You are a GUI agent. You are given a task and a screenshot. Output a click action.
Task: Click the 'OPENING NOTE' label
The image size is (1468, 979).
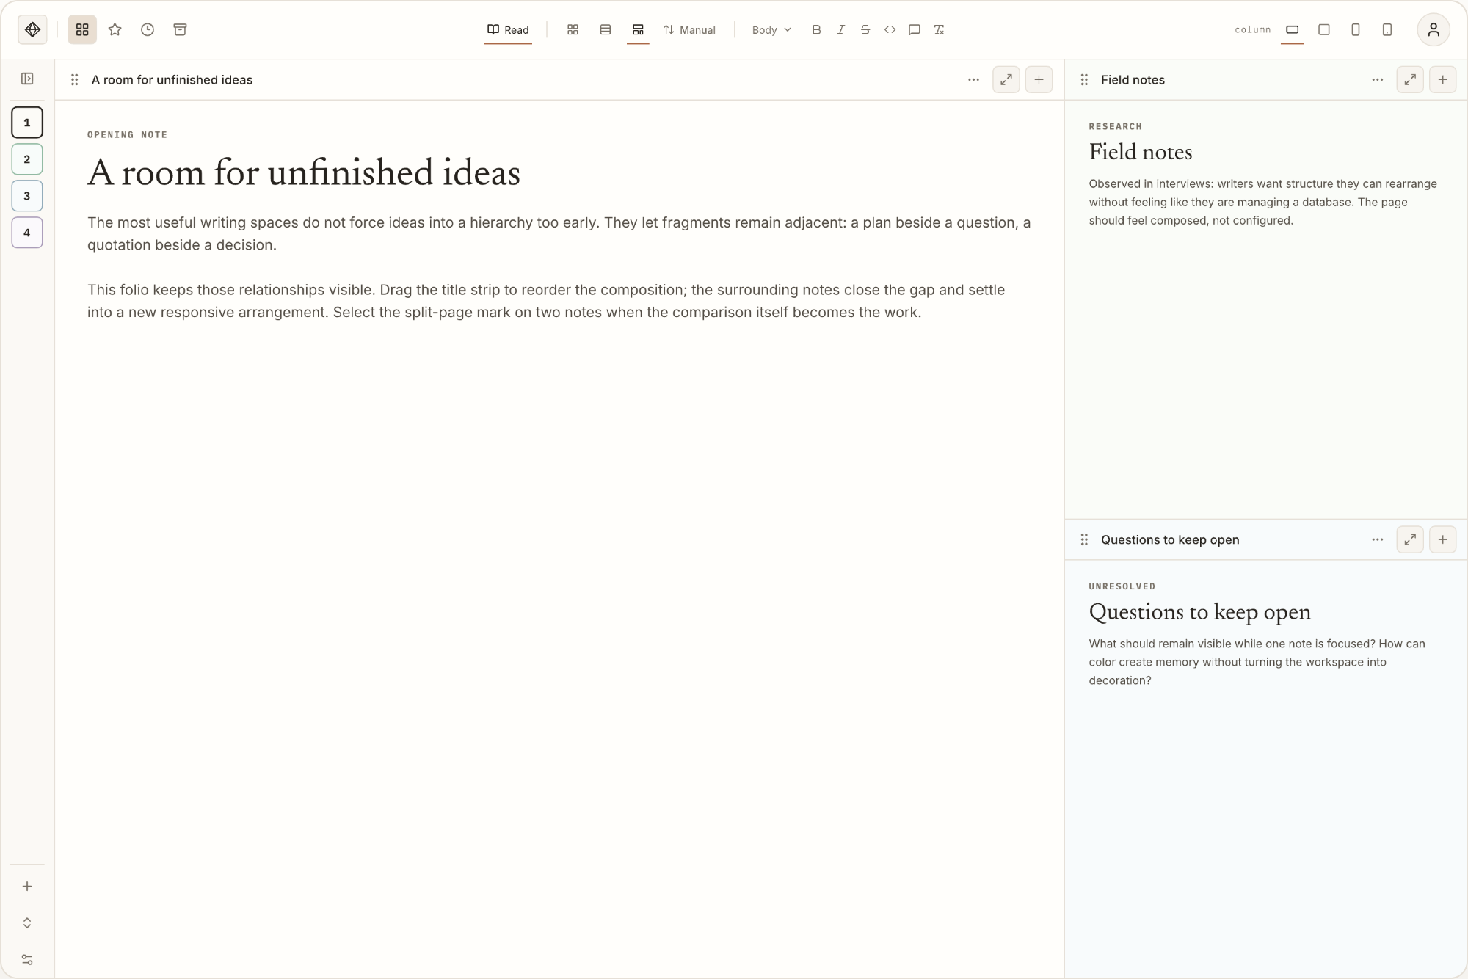coord(128,134)
